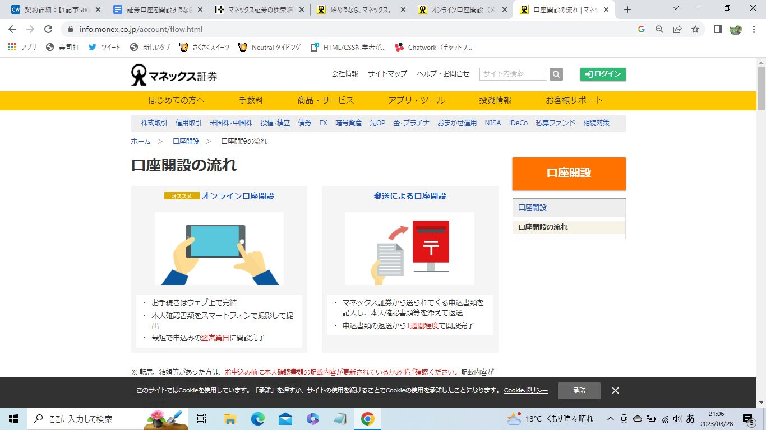Open the お客様サポート menu
The width and height of the screenshot is (766, 430).
point(574,100)
